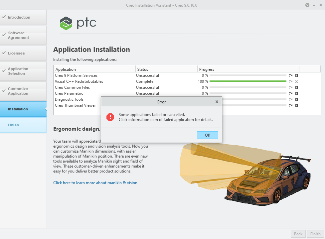Select the Finish step in sidebar
This screenshot has height=239, width=325.
point(23,125)
